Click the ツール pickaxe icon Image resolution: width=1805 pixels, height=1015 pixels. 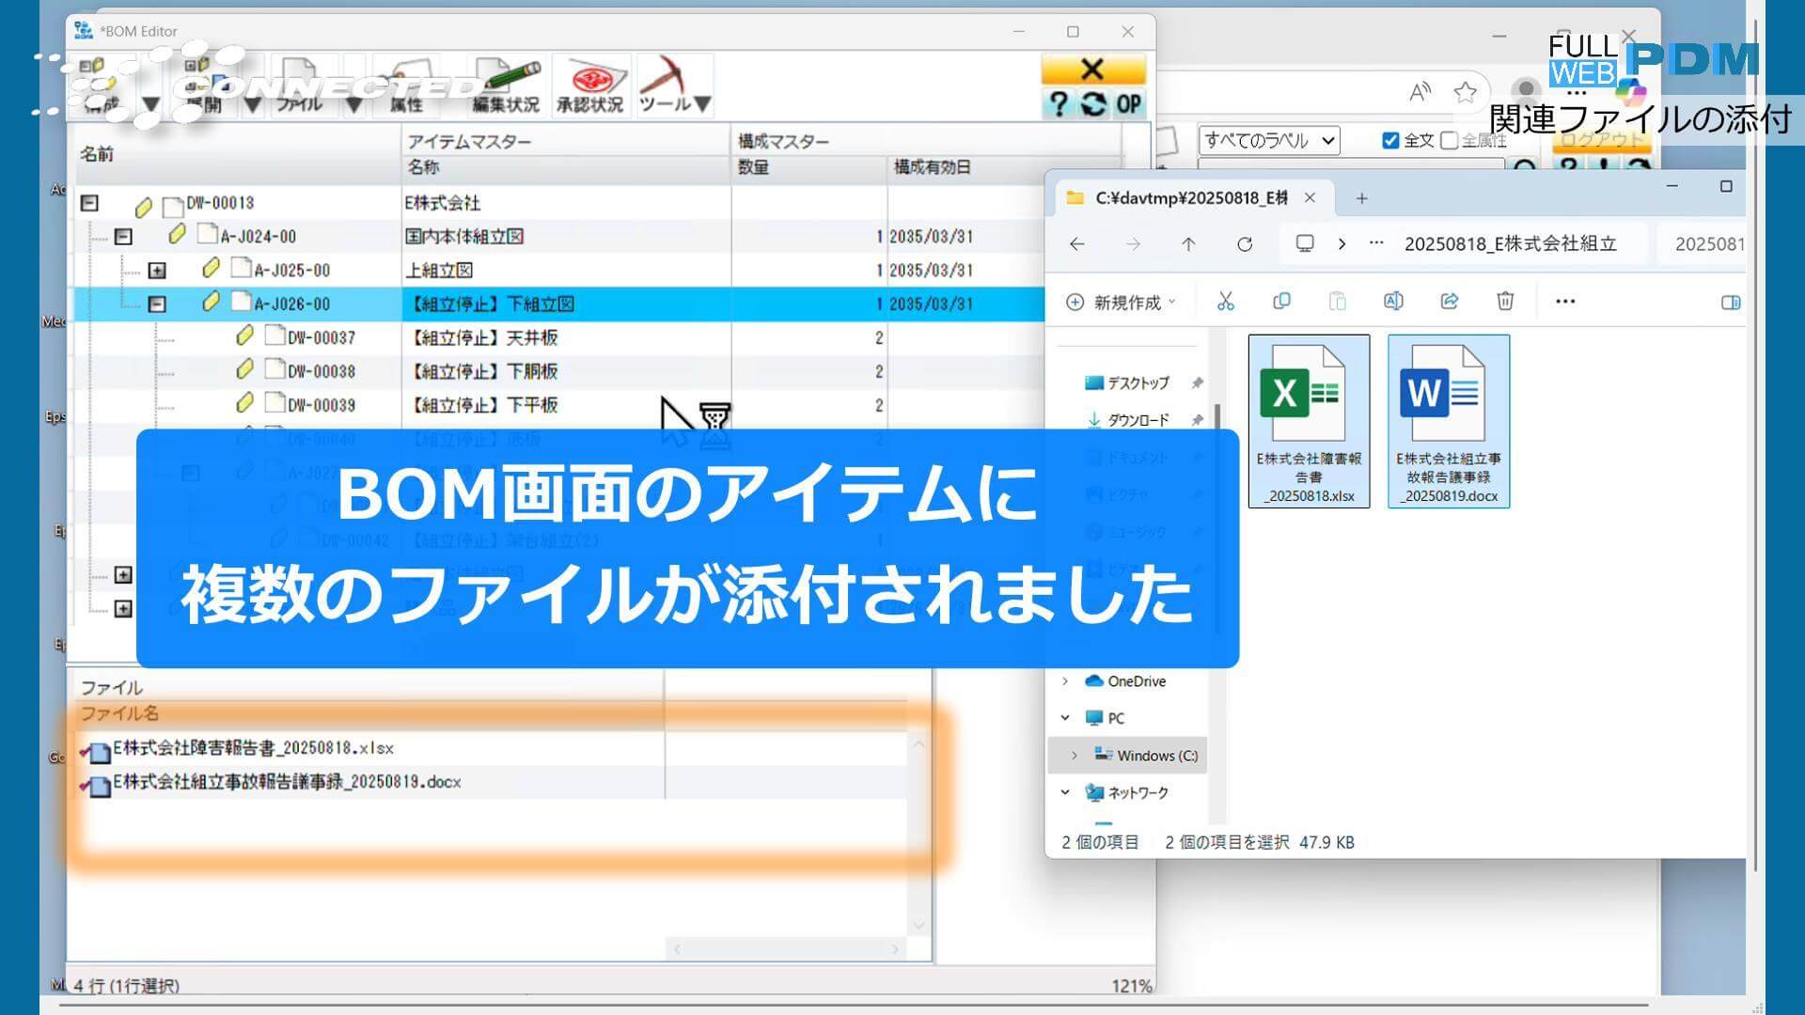[669, 75]
